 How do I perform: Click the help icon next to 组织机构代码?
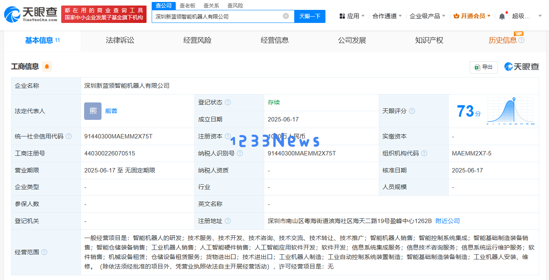click(x=424, y=153)
